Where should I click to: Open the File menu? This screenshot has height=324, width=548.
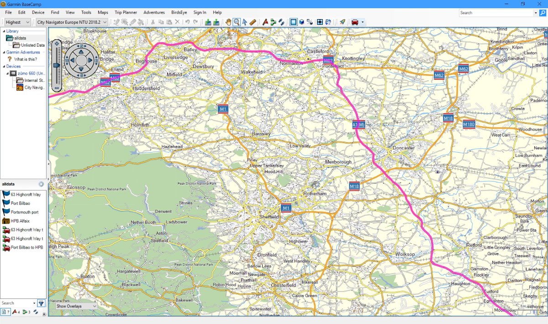pyautogui.click(x=9, y=12)
